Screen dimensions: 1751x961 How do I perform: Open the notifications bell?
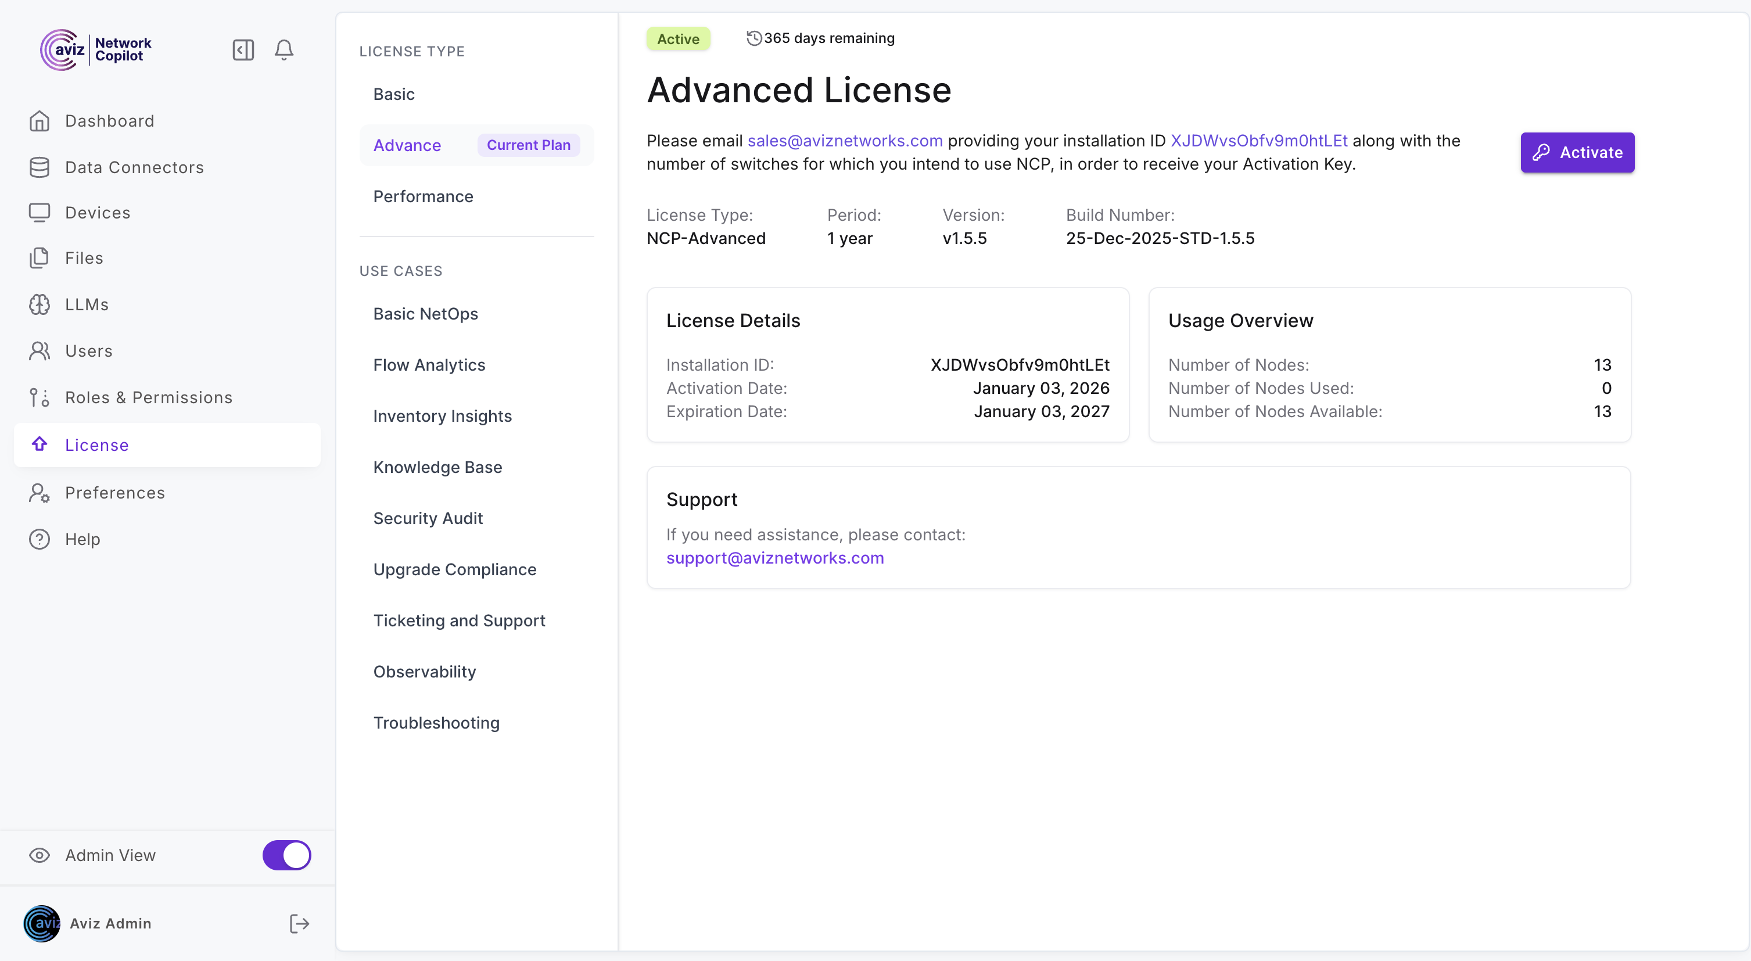click(284, 49)
